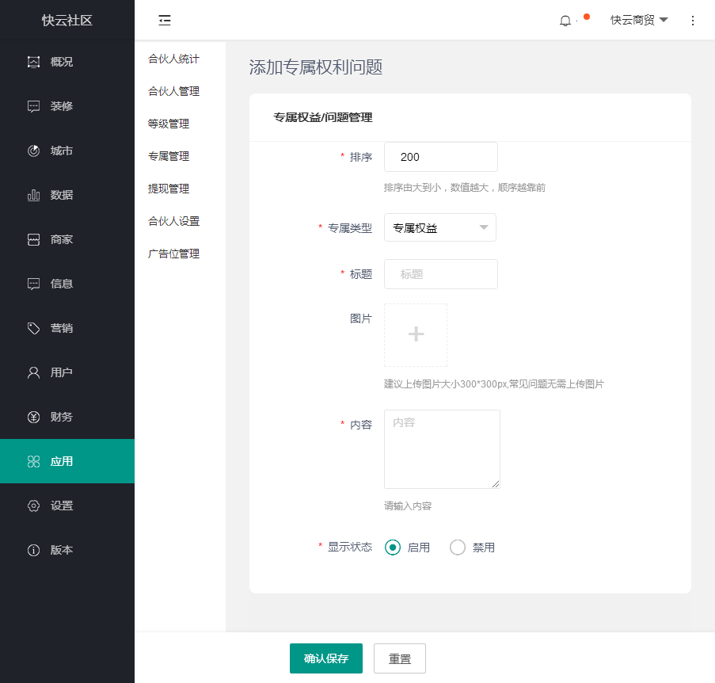Viewport: 715px width, 683px height.
Task: Select the 禁用 radio button
Action: coord(458,548)
